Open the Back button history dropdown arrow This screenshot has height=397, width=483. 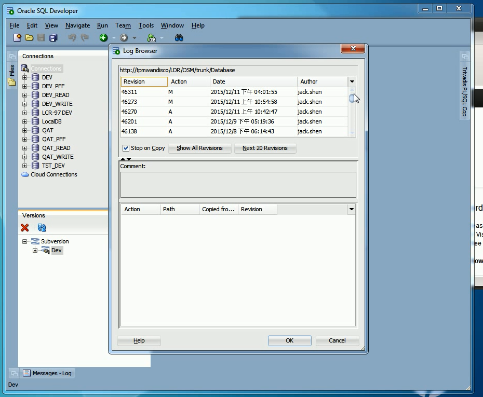pos(114,38)
